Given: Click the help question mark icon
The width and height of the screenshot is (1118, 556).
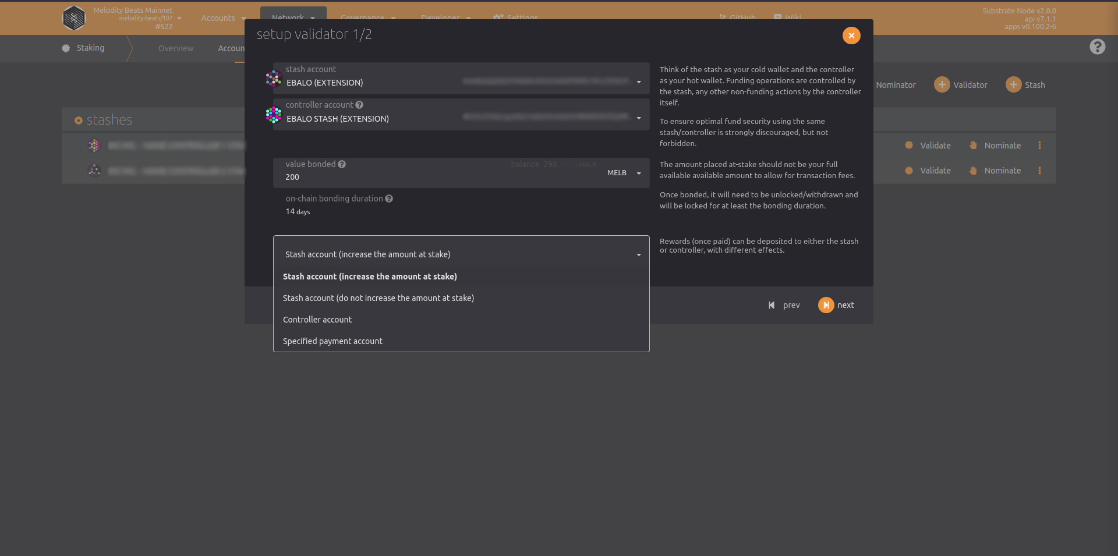Looking at the screenshot, I should pos(1097,47).
